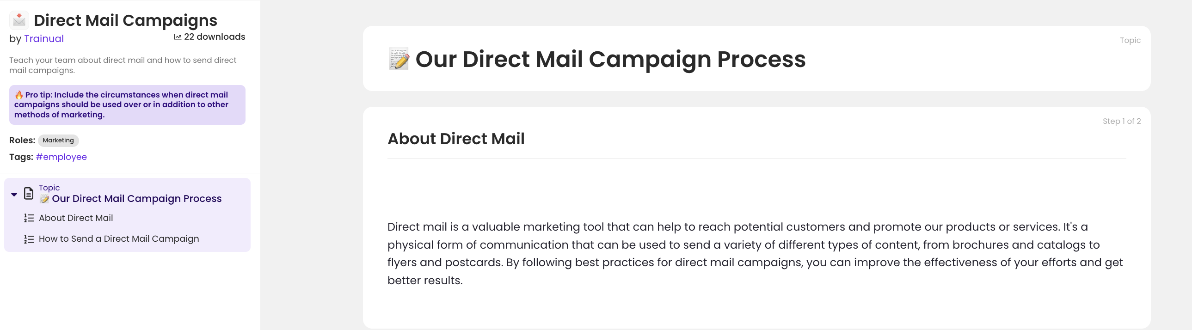Screen dimensions: 1192x330
Task: Click the About Direct Mail section heading
Action: point(456,138)
